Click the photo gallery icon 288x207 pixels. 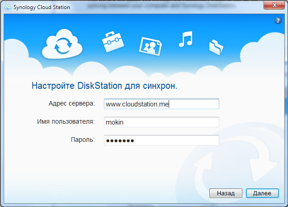click(x=150, y=44)
